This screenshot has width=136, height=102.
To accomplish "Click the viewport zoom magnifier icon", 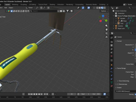I will (x=107, y=26).
